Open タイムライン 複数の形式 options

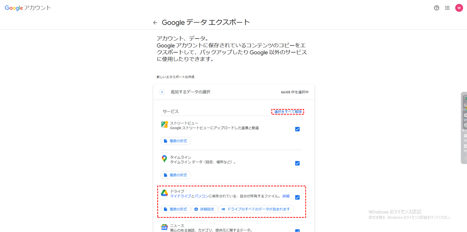pos(176,175)
